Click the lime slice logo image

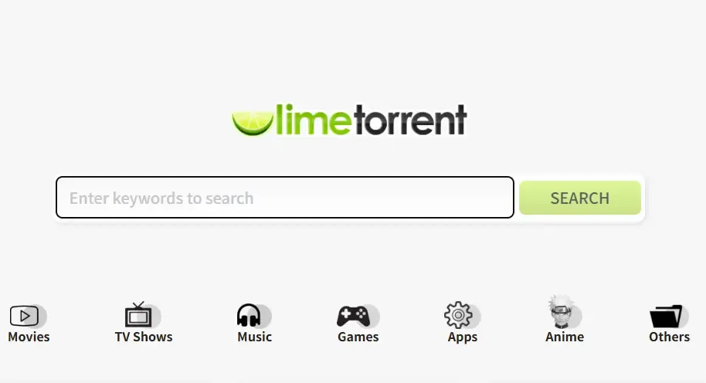[253, 123]
